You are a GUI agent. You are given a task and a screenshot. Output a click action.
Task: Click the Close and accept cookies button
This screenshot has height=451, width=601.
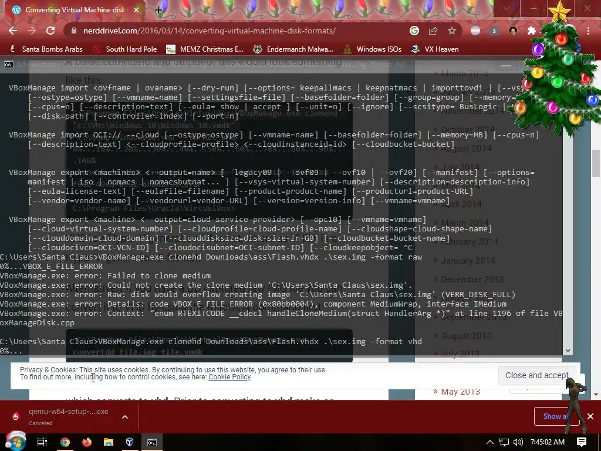(x=537, y=375)
